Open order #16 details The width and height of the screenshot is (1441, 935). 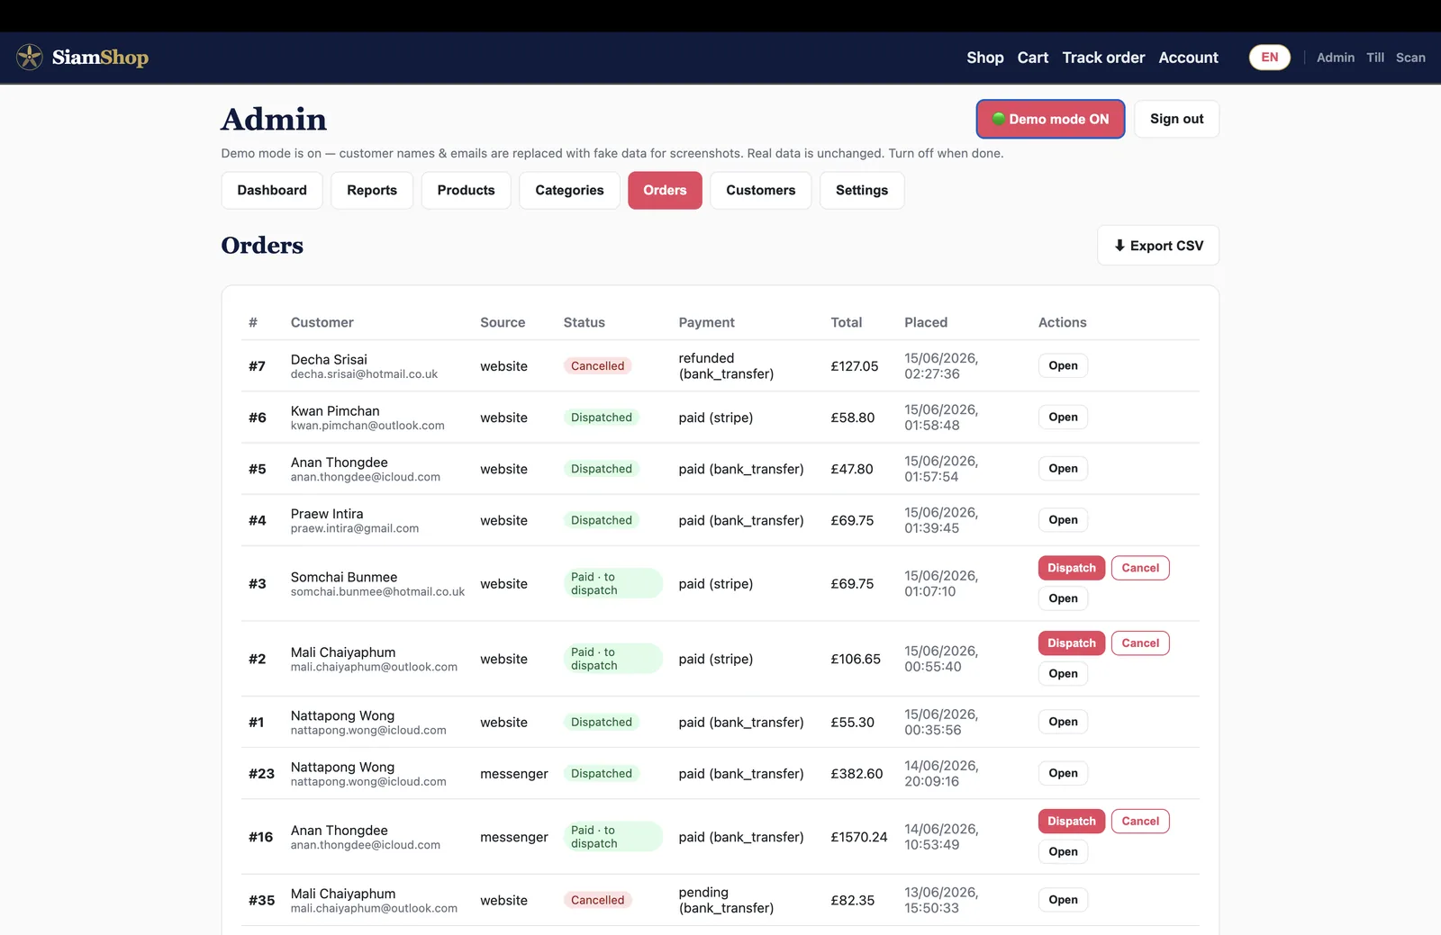click(1063, 852)
